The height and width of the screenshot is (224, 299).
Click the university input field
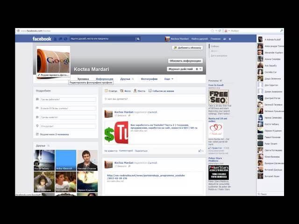(68, 108)
